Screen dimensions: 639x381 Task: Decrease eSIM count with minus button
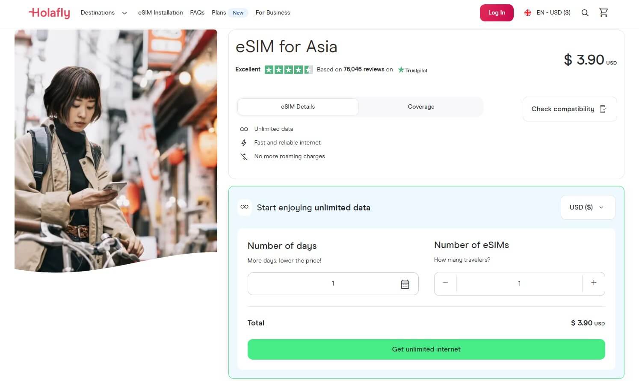point(445,283)
